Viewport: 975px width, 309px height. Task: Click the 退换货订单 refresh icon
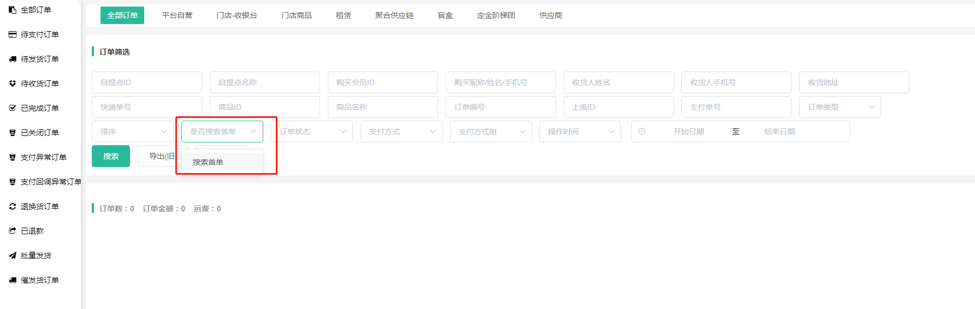point(13,206)
